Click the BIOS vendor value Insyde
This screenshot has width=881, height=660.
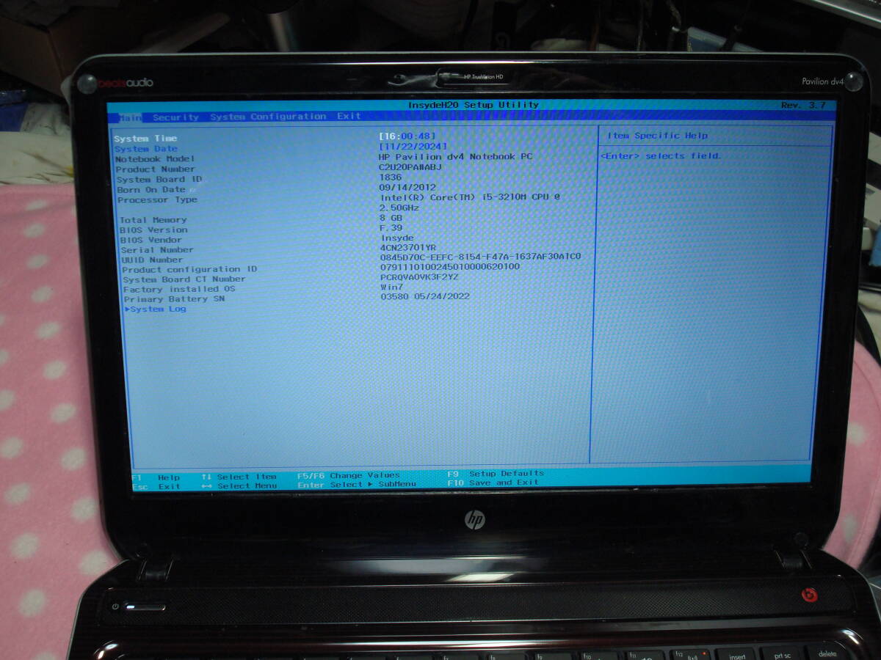tap(397, 238)
